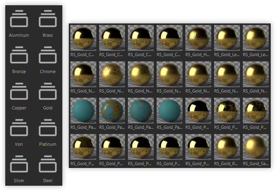
Task: Open the Silver material folder
Action: [19, 164]
